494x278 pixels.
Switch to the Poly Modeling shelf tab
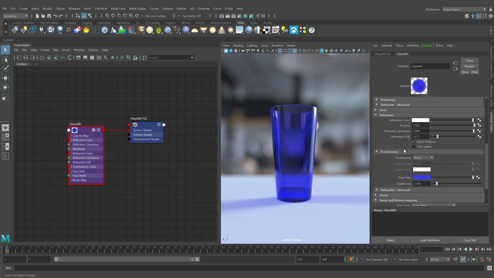click(49, 23)
